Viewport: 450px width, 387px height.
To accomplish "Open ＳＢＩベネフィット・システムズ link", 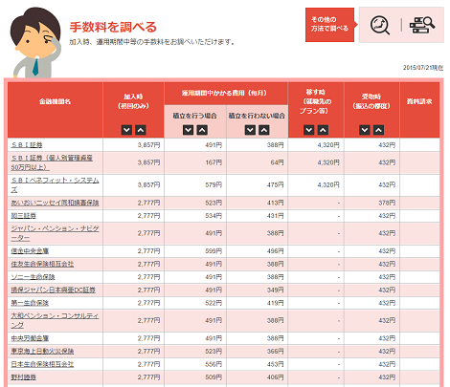I will 55,185.
